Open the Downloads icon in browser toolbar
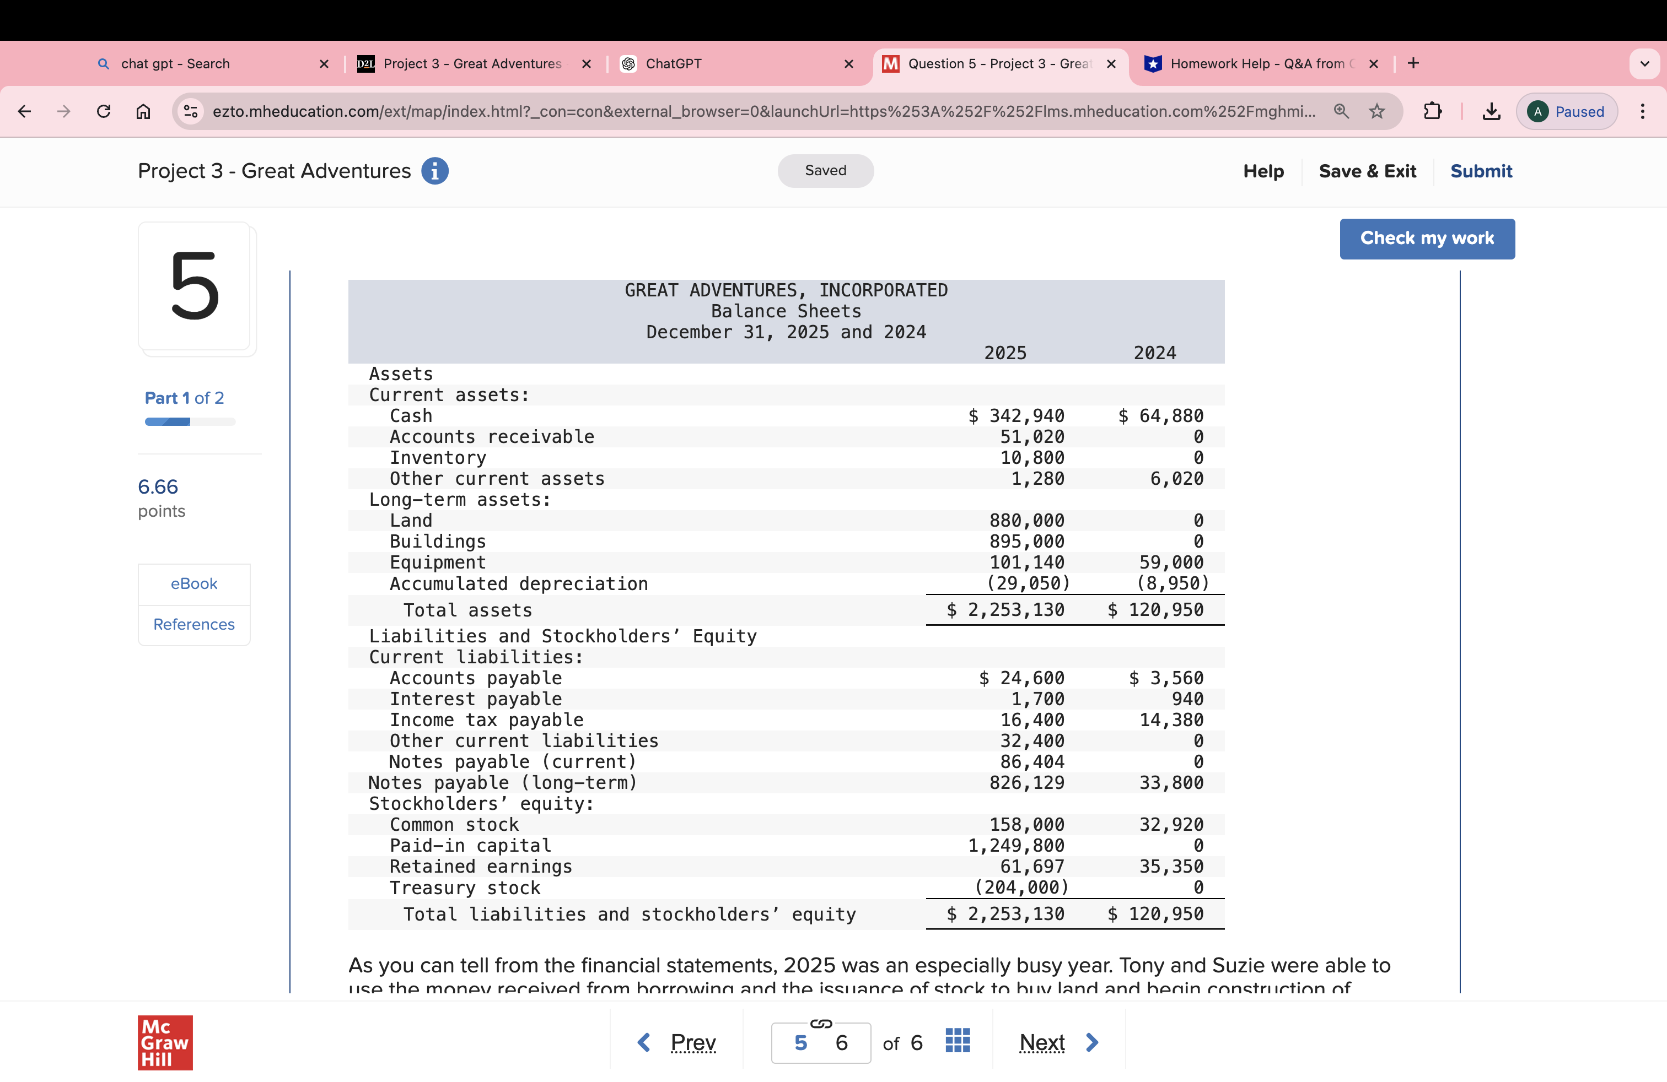Viewport: 1667px width, 1082px height. tap(1491, 111)
